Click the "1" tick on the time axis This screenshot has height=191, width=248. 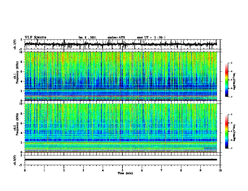pos(44,170)
